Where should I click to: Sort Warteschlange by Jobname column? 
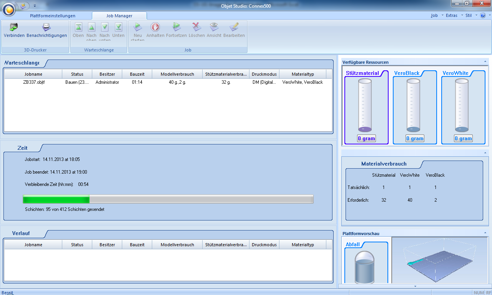[x=33, y=74]
